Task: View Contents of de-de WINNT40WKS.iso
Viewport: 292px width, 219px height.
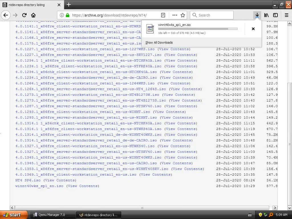Action: (181, 135)
